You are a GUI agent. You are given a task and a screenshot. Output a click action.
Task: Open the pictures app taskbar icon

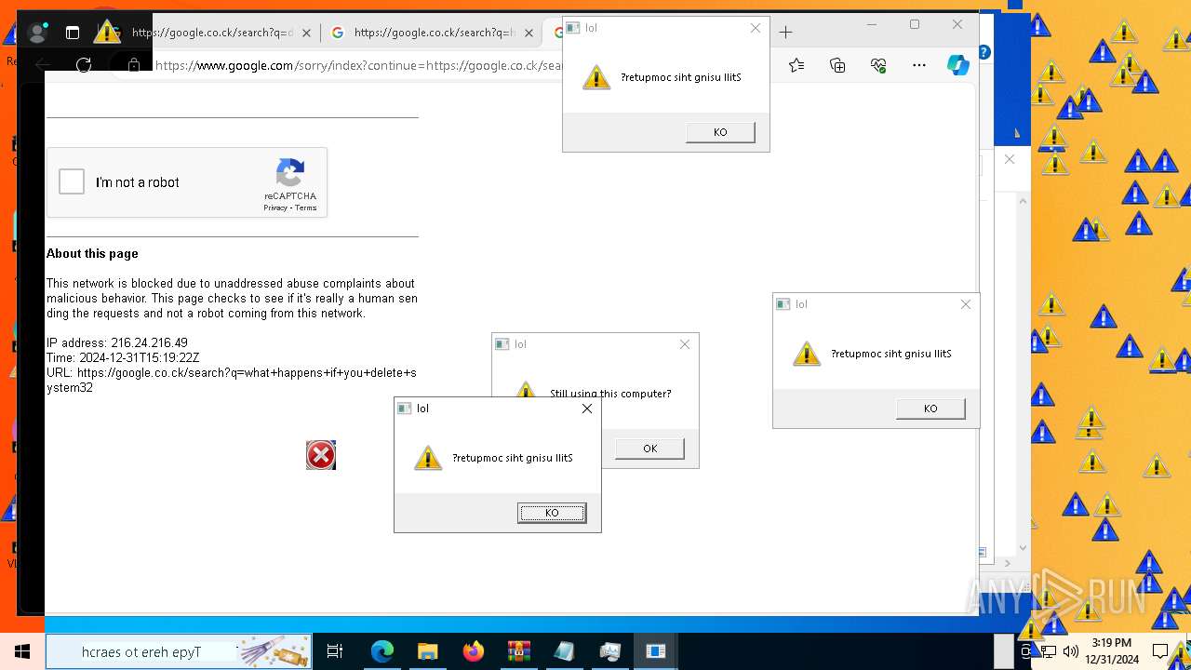[609, 651]
